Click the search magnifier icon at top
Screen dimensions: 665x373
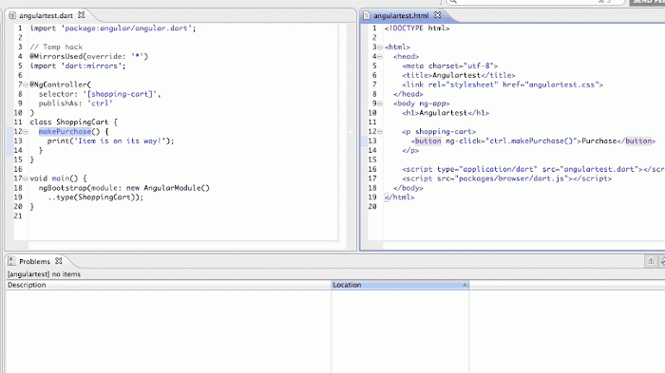coord(453,2)
